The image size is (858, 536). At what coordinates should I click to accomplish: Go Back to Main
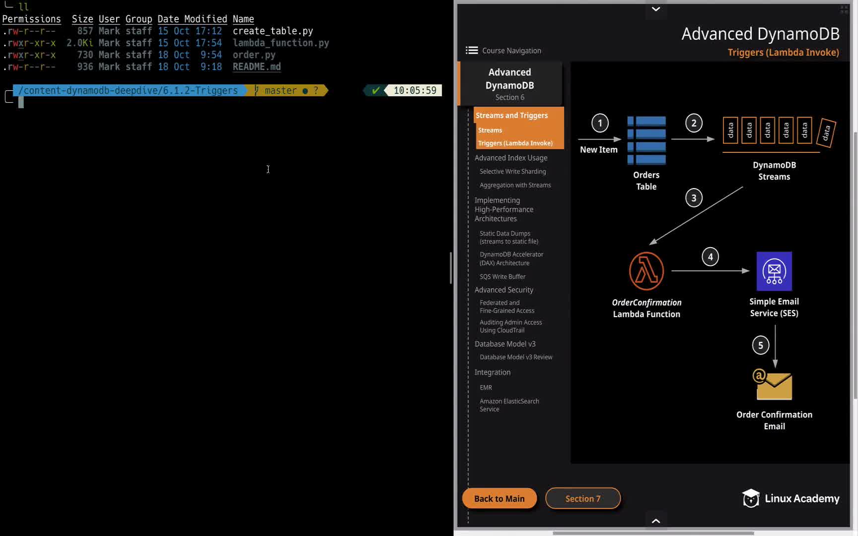pos(500,498)
